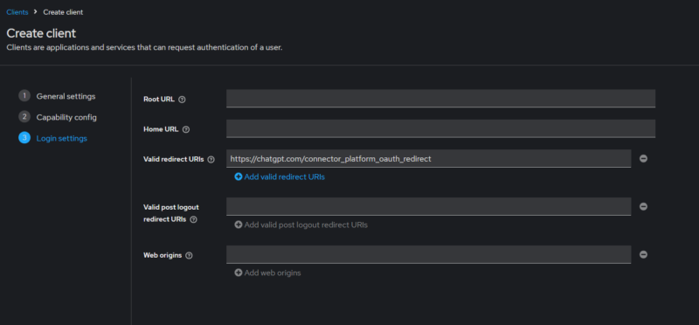Click the breadcrumb chevron separator after Clients
Screen dimensions: 699x325
tap(36, 11)
